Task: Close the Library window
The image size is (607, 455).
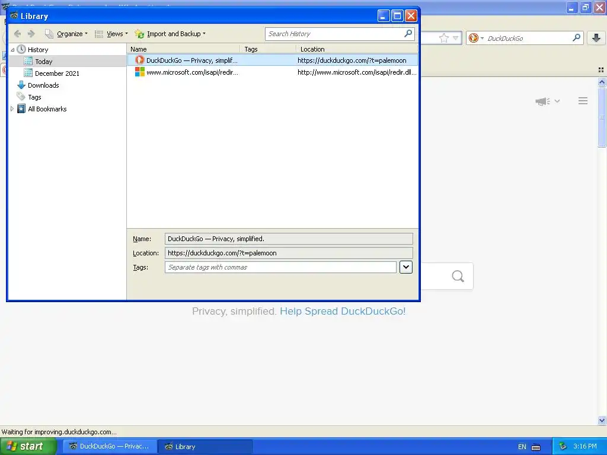Action: click(x=411, y=16)
